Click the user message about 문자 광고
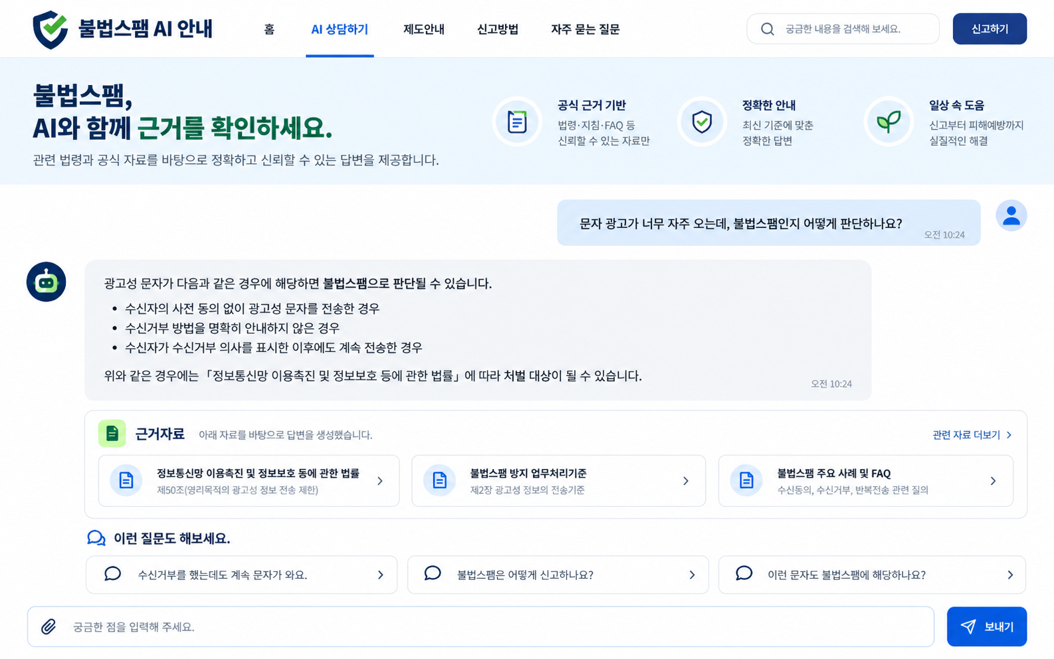Viewport: 1054px width, 659px height. [769, 223]
